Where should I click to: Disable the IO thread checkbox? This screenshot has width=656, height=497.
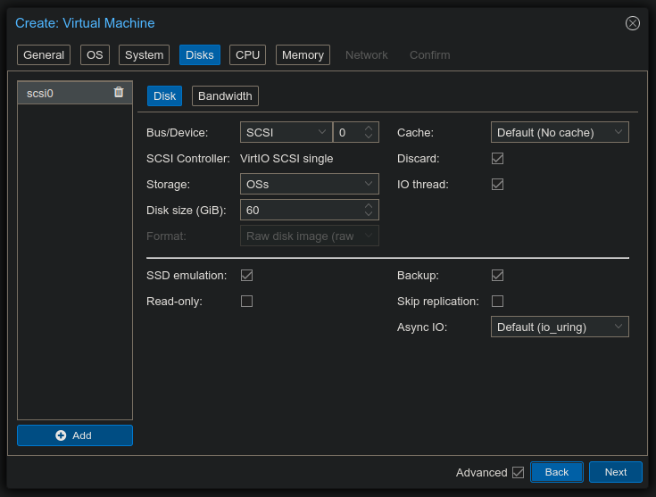[498, 184]
